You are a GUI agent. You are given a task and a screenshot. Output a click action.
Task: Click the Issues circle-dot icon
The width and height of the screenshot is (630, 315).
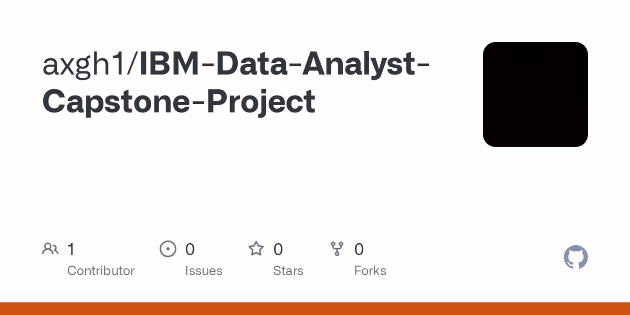168,249
